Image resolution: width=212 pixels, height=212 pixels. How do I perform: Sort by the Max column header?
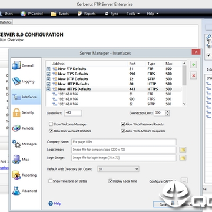pyautogui.click(x=169, y=64)
